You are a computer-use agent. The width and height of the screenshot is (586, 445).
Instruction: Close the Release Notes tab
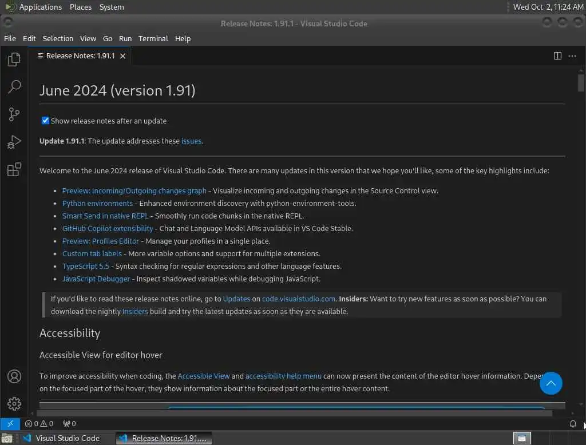[x=122, y=56]
